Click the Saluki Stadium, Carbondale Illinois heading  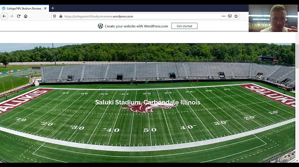[x=147, y=102]
